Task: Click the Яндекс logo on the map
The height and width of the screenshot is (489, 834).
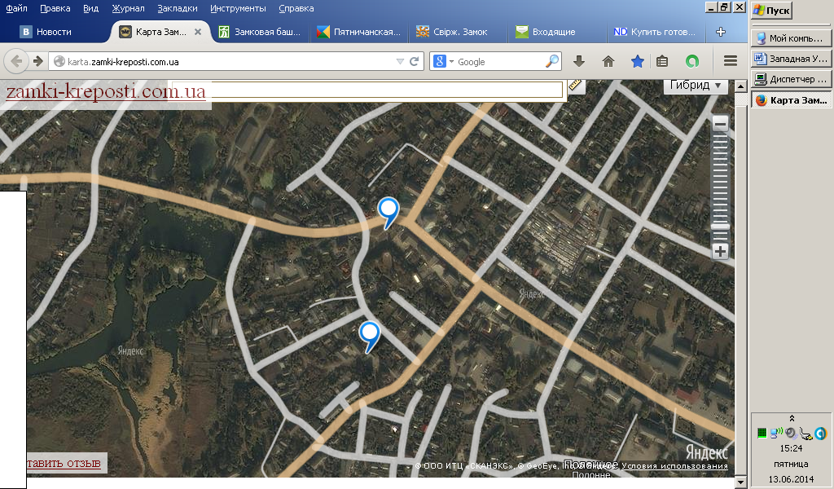Action: pyautogui.click(x=706, y=452)
